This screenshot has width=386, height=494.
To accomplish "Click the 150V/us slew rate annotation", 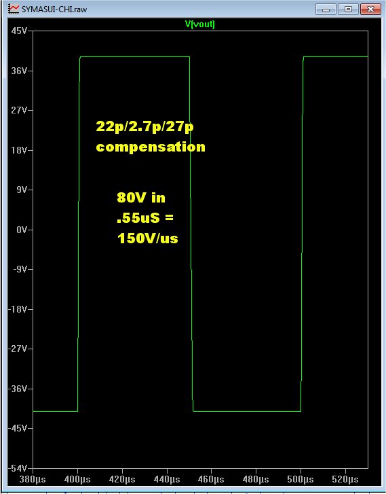I will pyautogui.click(x=147, y=239).
